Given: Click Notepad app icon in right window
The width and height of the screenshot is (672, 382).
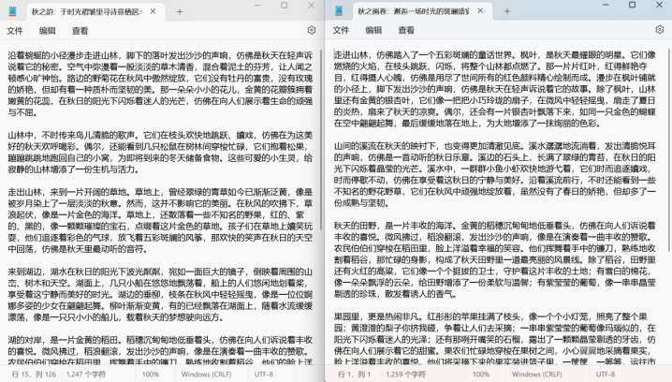Looking at the screenshot, I should pyautogui.click(x=339, y=11).
